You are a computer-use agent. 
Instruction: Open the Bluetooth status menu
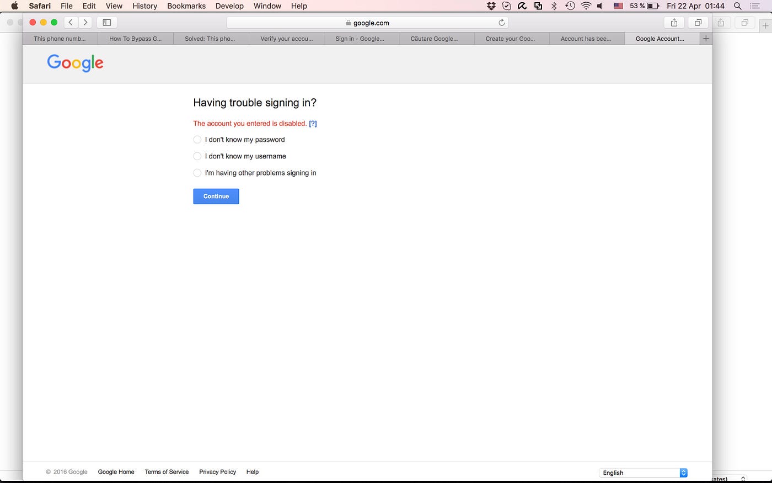tap(554, 6)
